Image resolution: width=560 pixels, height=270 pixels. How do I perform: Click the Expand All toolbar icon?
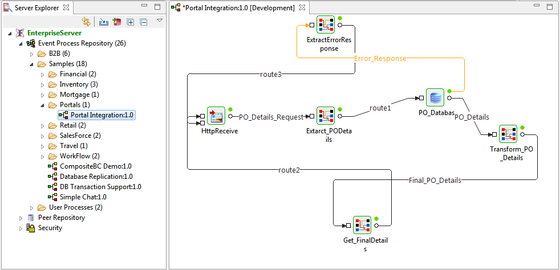(131, 22)
